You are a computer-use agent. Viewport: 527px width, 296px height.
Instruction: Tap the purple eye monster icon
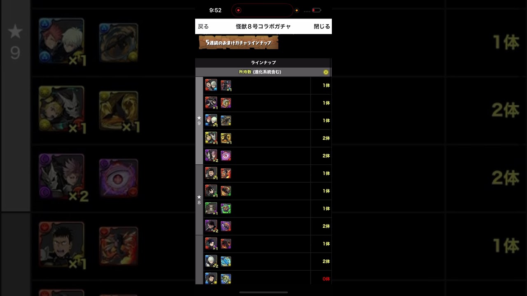coord(226,156)
